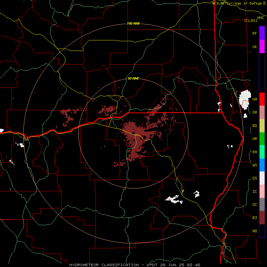The image size is (267, 267).
Task: Select the GR legend color block
Action: [262, 112]
